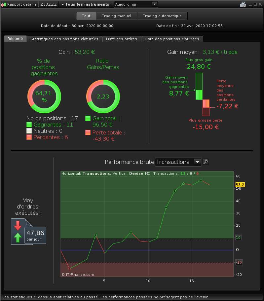
Task: Click the gain/loss bar gauge
Action: (x=202, y=94)
